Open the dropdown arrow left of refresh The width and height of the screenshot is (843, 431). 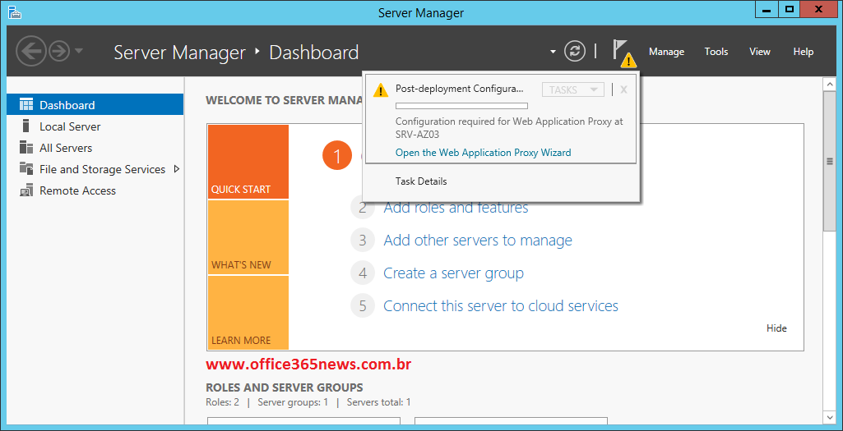coord(553,52)
